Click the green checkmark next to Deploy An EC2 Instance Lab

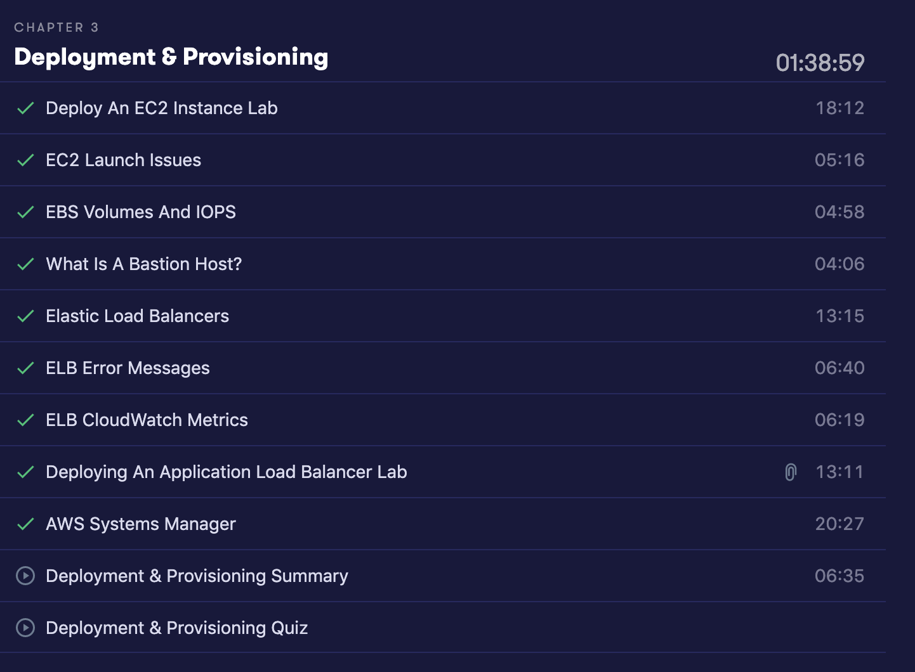[x=25, y=108]
